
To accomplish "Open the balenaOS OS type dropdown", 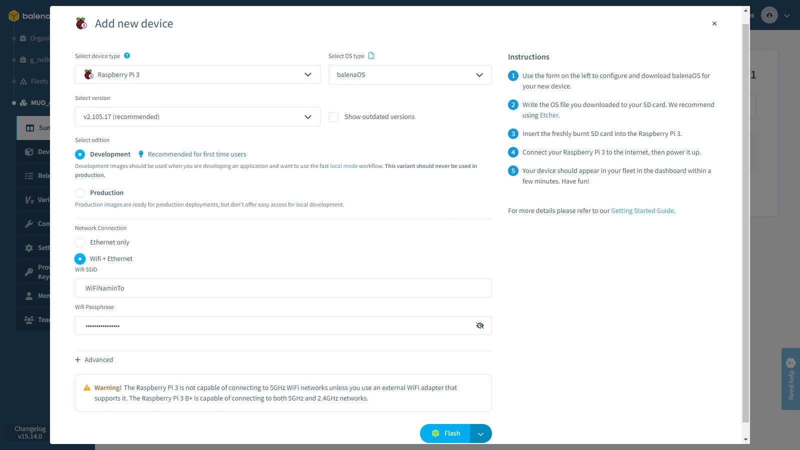I will tap(410, 74).
